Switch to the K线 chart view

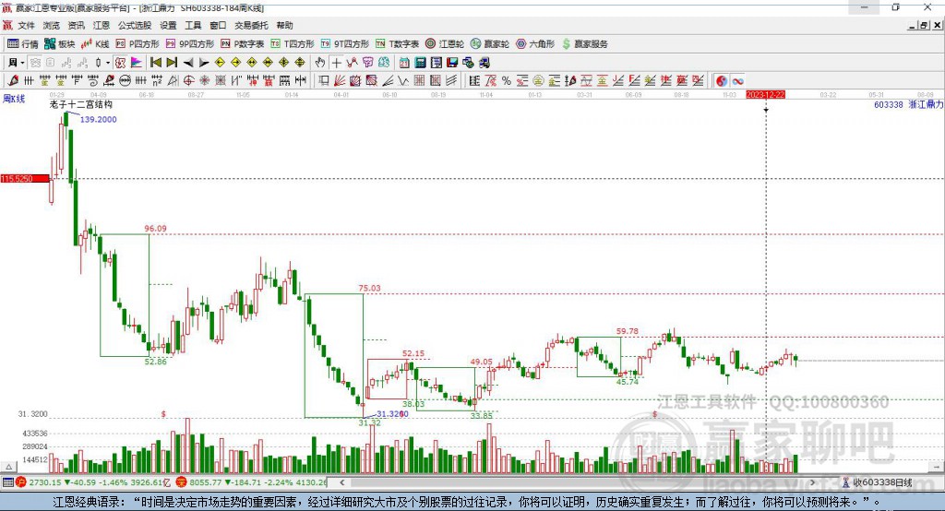95,44
